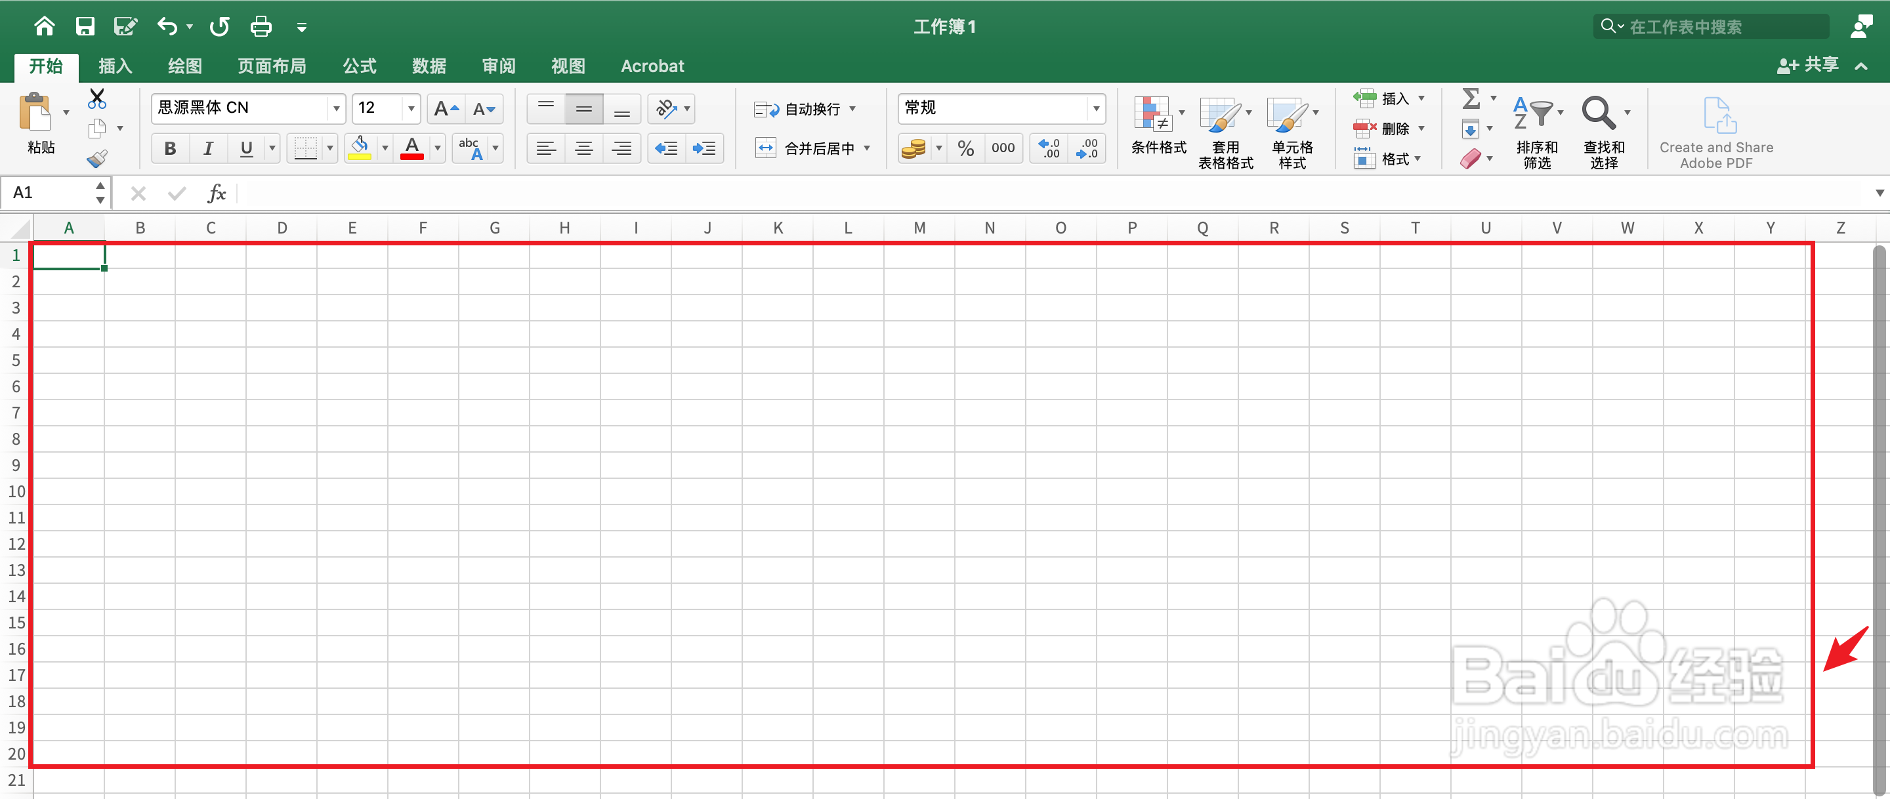This screenshot has height=799, width=1890.
Task: Click the print icon in title bar
Action: click(261, 27)
